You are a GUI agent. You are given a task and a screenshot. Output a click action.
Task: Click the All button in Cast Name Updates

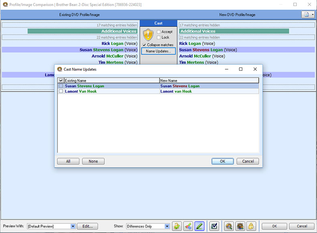(x=68, y=161)
